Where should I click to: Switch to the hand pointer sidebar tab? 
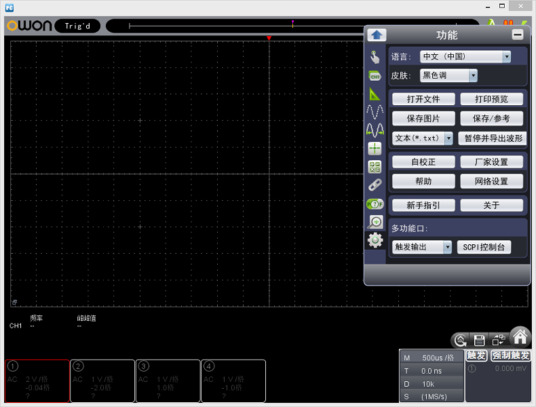(375, 58)
